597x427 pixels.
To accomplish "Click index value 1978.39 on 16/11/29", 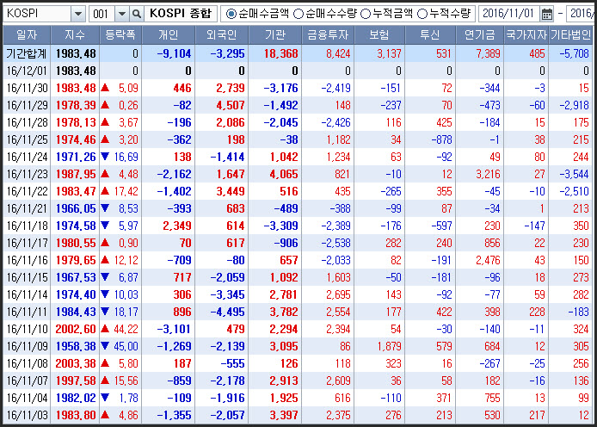I will point(76,105).
